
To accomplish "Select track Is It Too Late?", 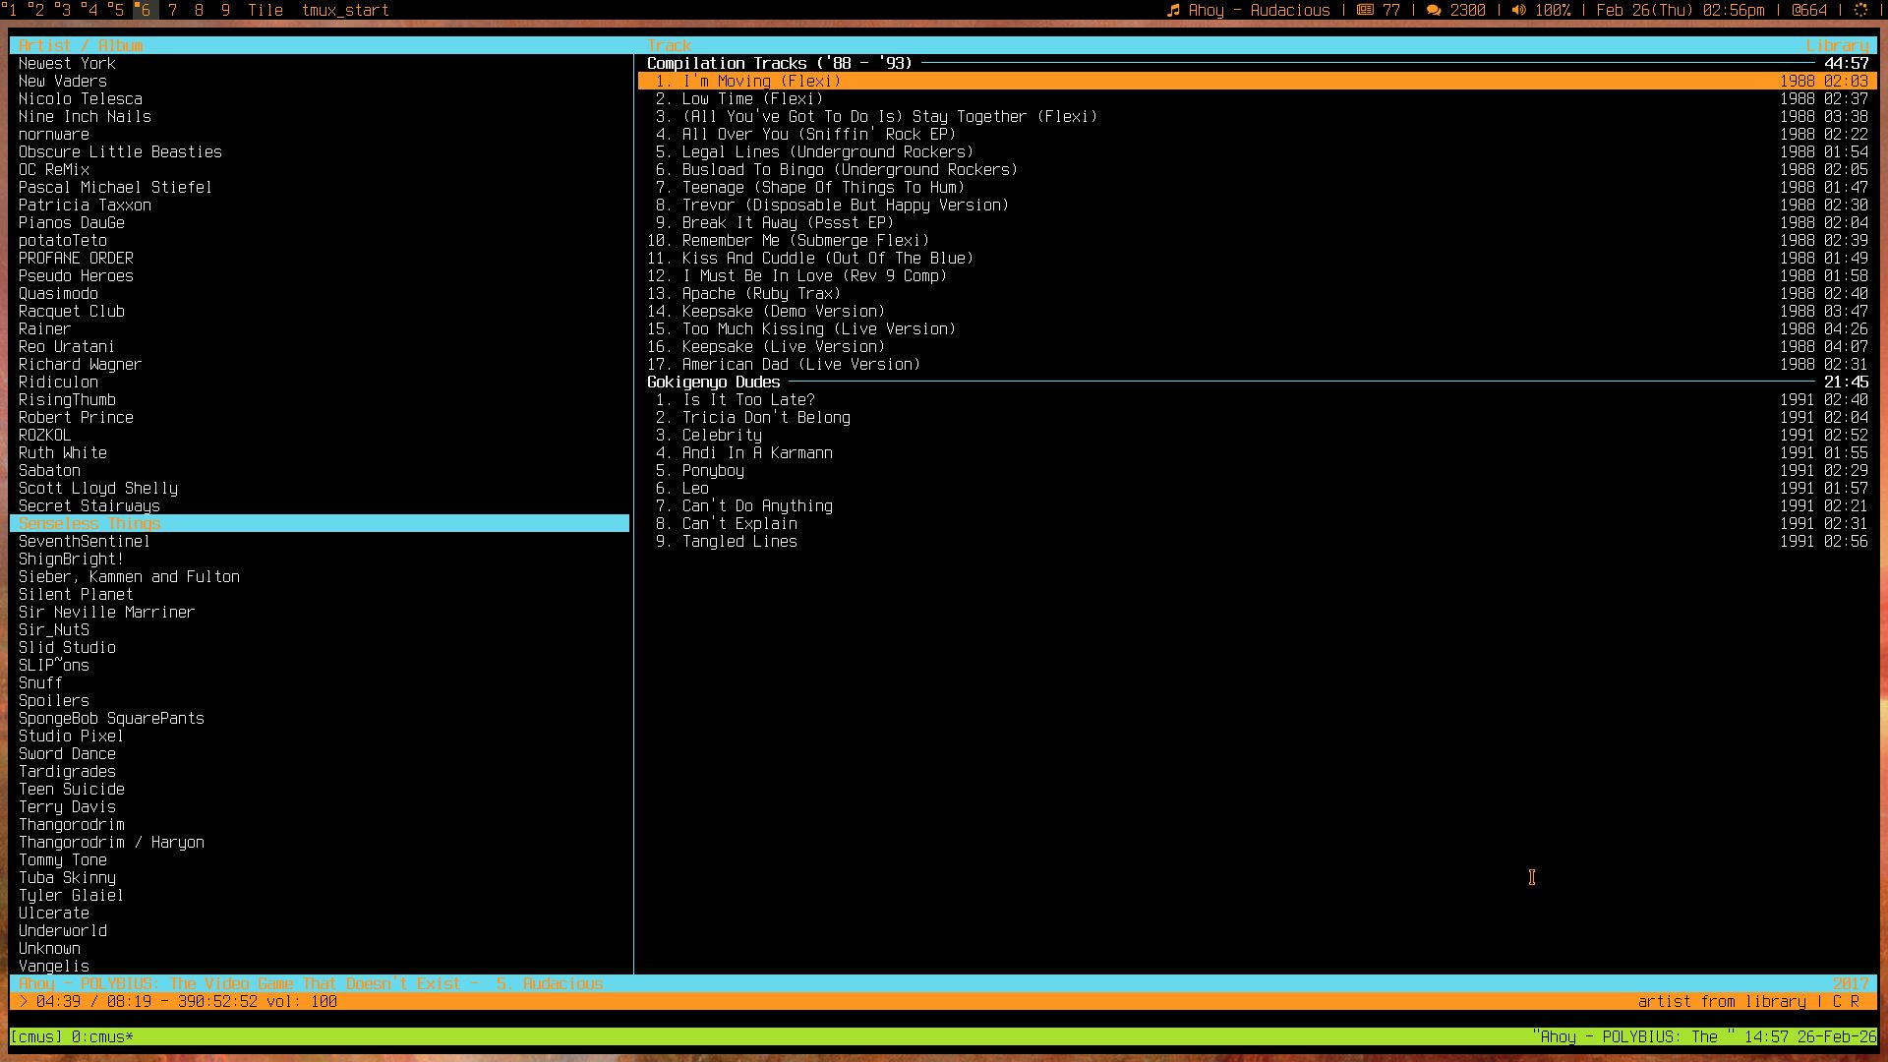I will [1258, 399].
